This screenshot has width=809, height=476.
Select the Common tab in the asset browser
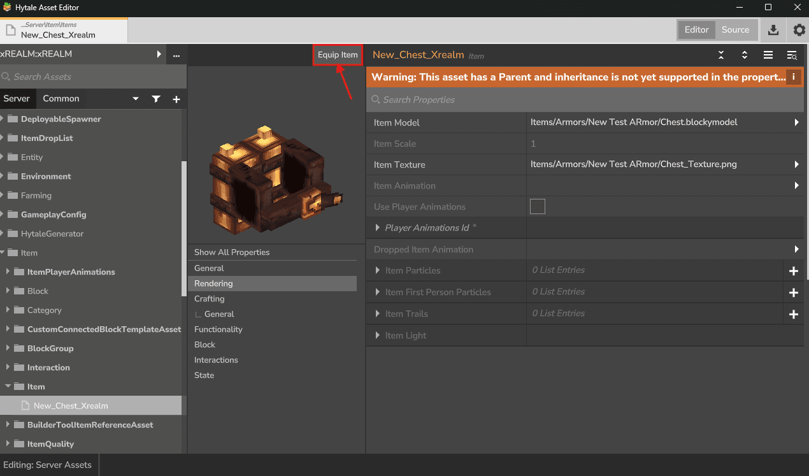pos(61,99)
